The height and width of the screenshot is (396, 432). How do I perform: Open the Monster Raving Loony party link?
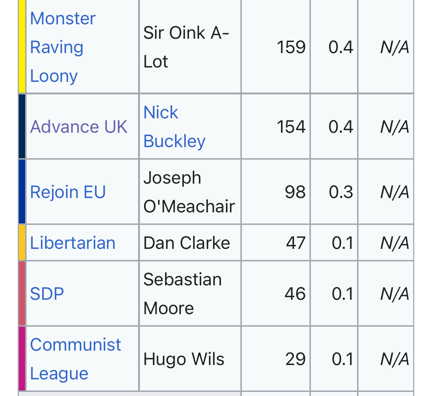tap(63, 47)
